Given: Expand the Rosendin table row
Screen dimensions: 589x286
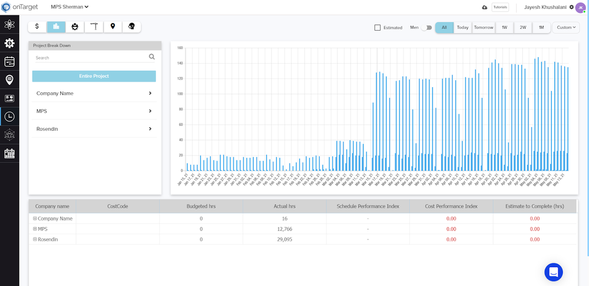Looking at the screenshot, I should 35,239.
